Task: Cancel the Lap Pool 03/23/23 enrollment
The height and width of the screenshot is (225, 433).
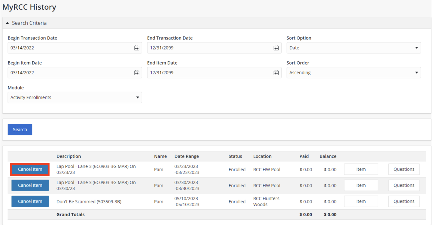Action: click(x=30, y=169)
